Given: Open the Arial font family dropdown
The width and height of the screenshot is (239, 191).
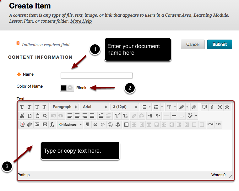Looking at the screenshot, I should pos(94,107).
